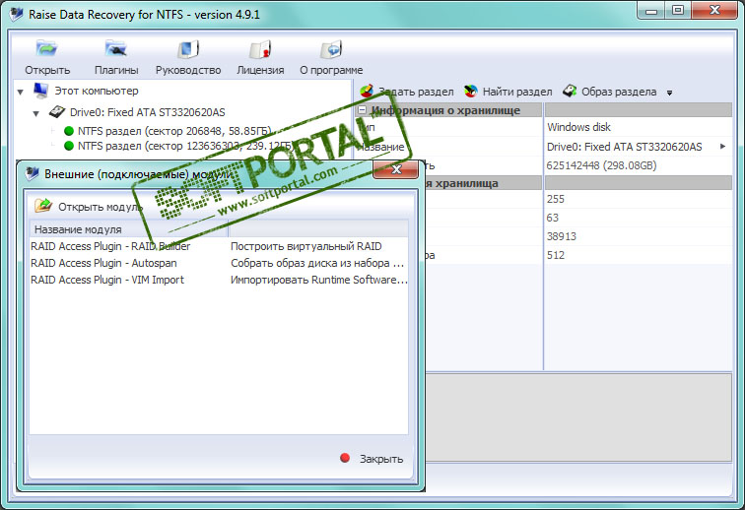This screenshot has width=745, height=510.
Task: Click the Открыть folder icon in toolbar
Action: click(46, 49)
